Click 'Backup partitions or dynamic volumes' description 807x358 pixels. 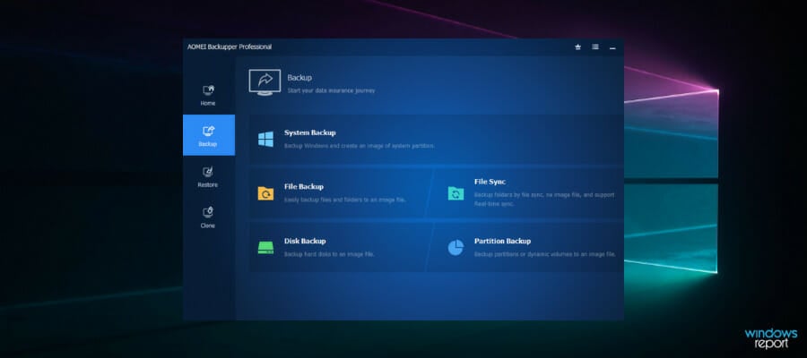click(x=544, y=254)
